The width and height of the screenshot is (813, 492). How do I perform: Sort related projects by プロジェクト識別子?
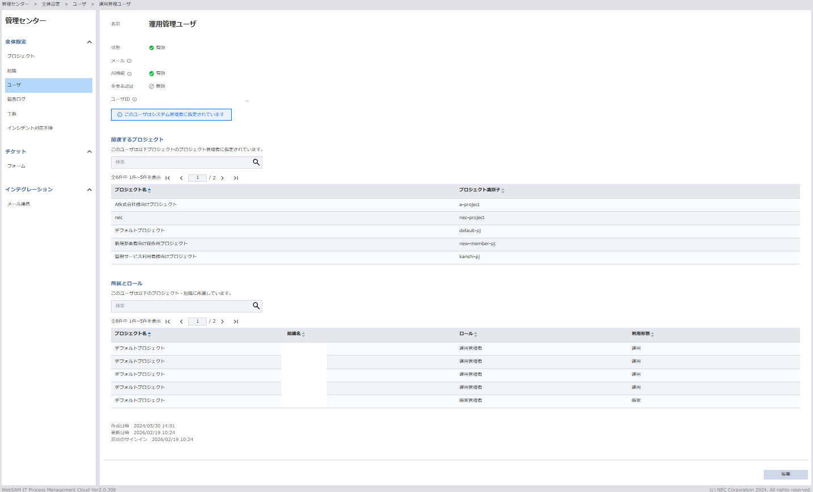(x=503, y=190)
